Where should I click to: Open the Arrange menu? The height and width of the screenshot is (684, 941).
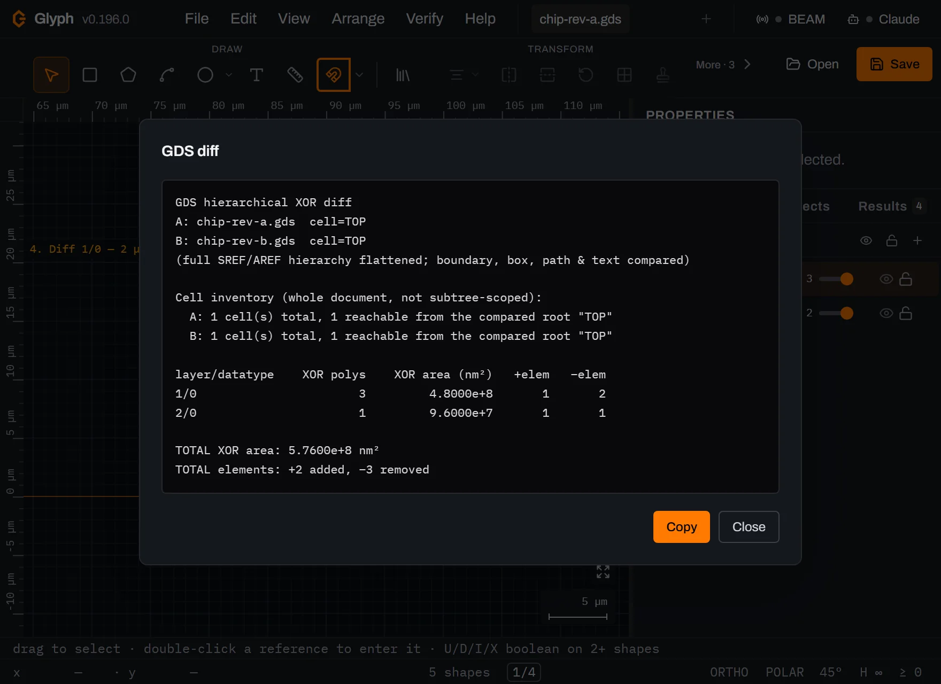pos(358,19)
